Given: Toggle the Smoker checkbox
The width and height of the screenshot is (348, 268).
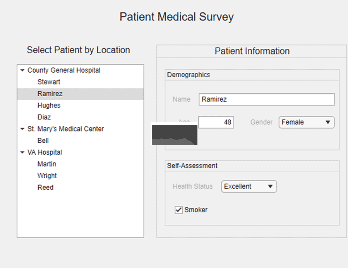Looking at the screenshot, I should (x=179, y=210).
